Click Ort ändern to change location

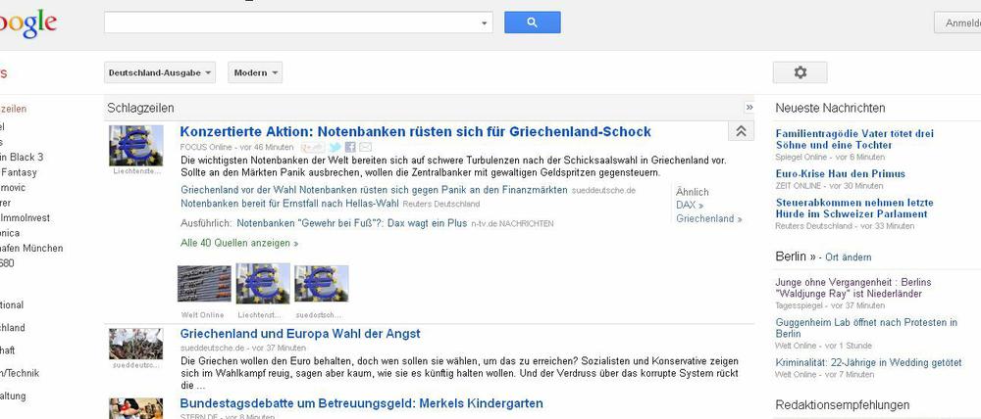click(848, 257)
